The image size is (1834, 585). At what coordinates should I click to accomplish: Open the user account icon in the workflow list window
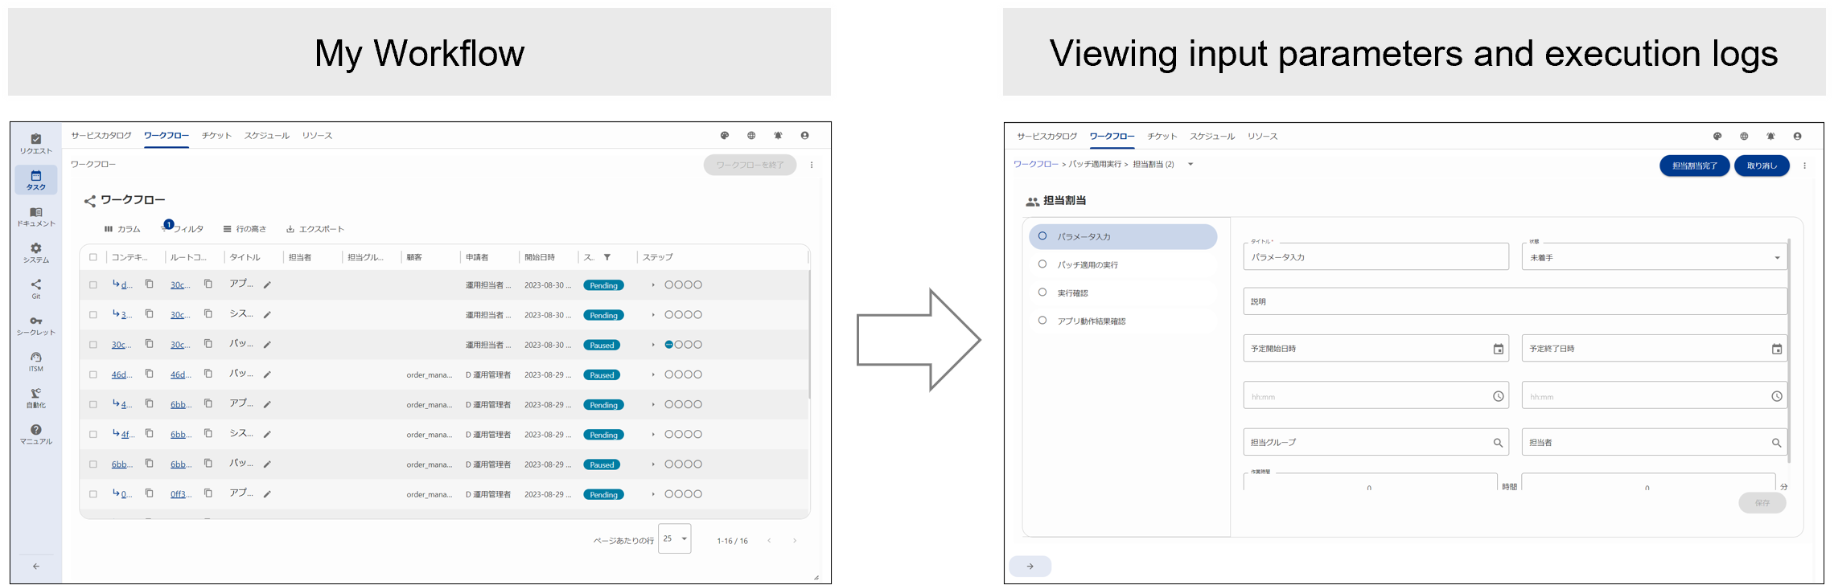804,136
